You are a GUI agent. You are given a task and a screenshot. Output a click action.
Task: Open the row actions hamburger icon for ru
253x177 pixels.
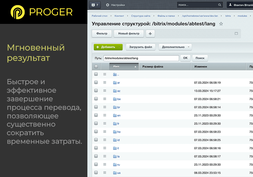[105, 165]
